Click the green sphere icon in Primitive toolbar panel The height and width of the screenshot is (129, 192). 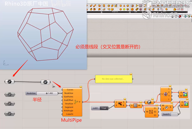tap(124, 9)
